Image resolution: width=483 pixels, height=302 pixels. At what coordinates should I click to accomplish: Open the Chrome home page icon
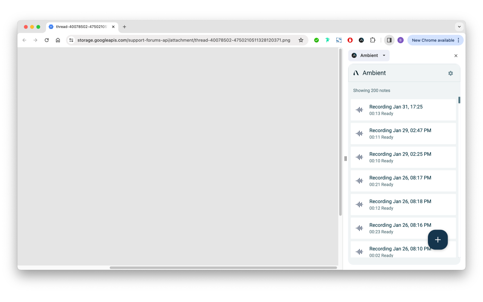coord(58,40)
